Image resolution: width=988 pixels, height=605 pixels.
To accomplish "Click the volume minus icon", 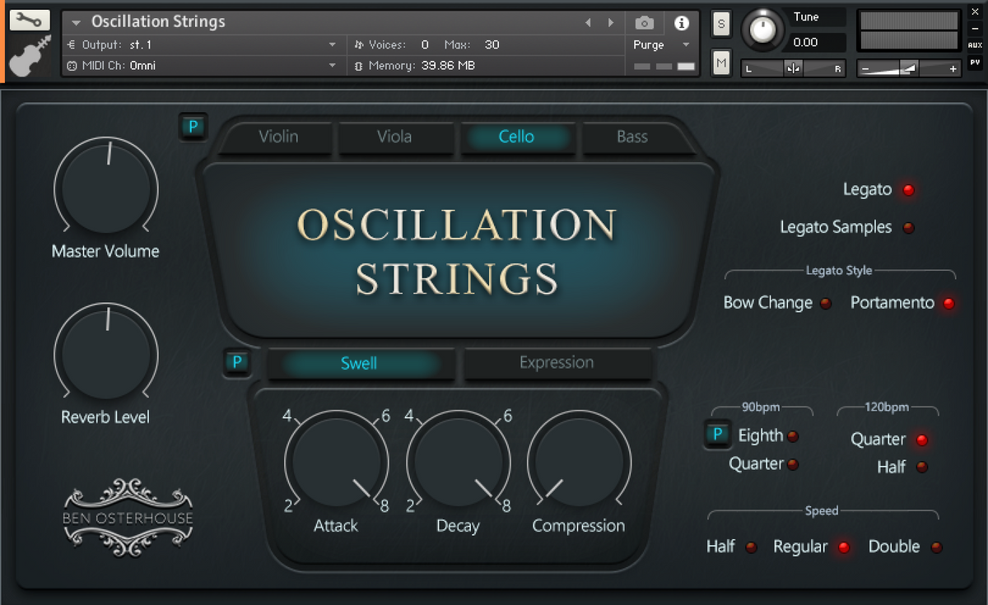I will [864, 69].
